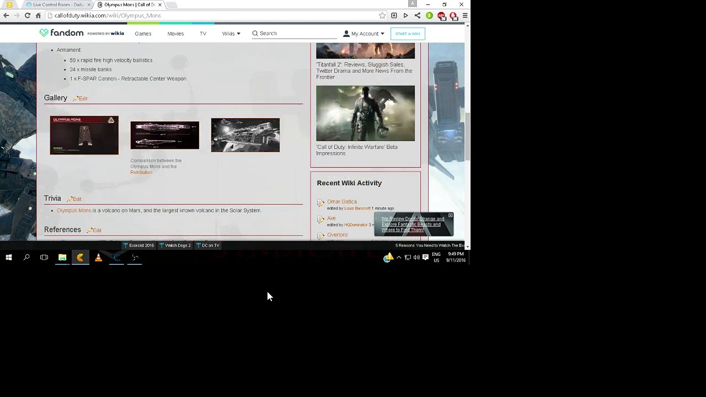Screen dimensions: 706x397
Task: Open a new browser tab
Action: [172, 4]
